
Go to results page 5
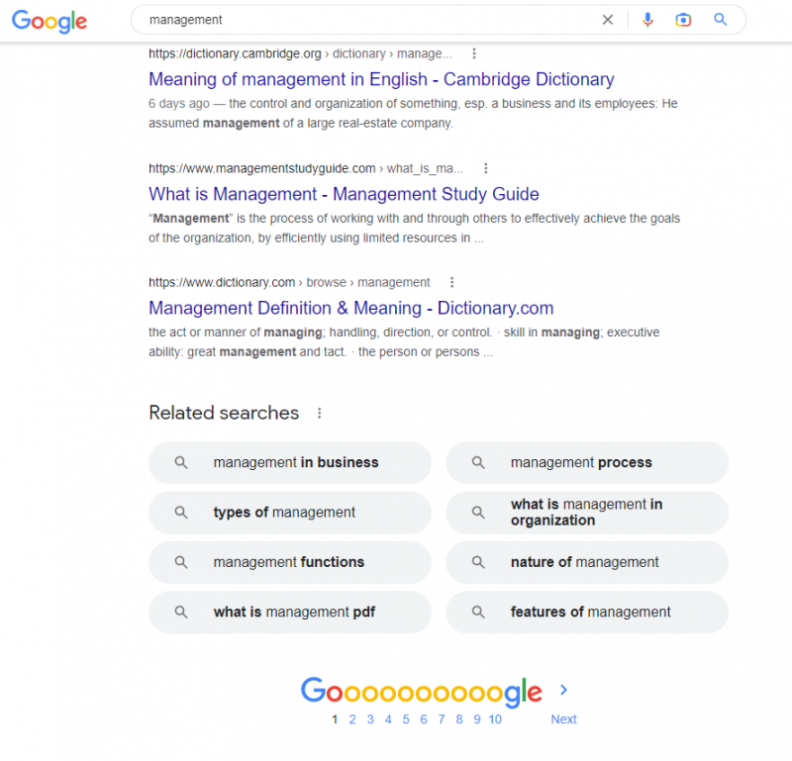point(406,719)
